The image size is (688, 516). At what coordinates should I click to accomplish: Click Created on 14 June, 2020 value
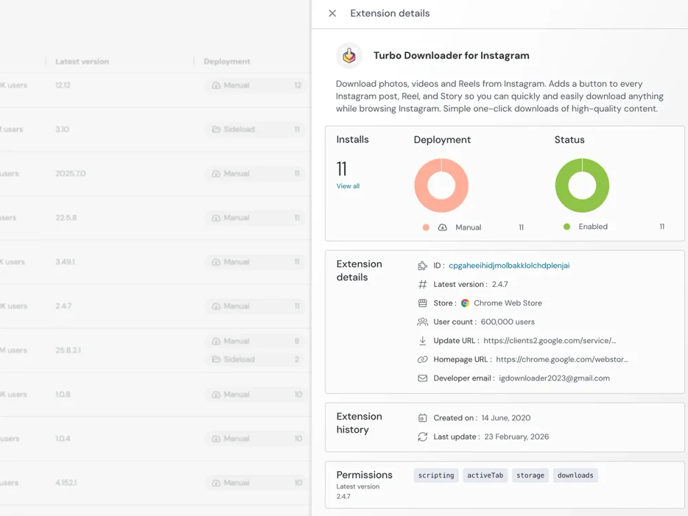[x=506, y=418]
